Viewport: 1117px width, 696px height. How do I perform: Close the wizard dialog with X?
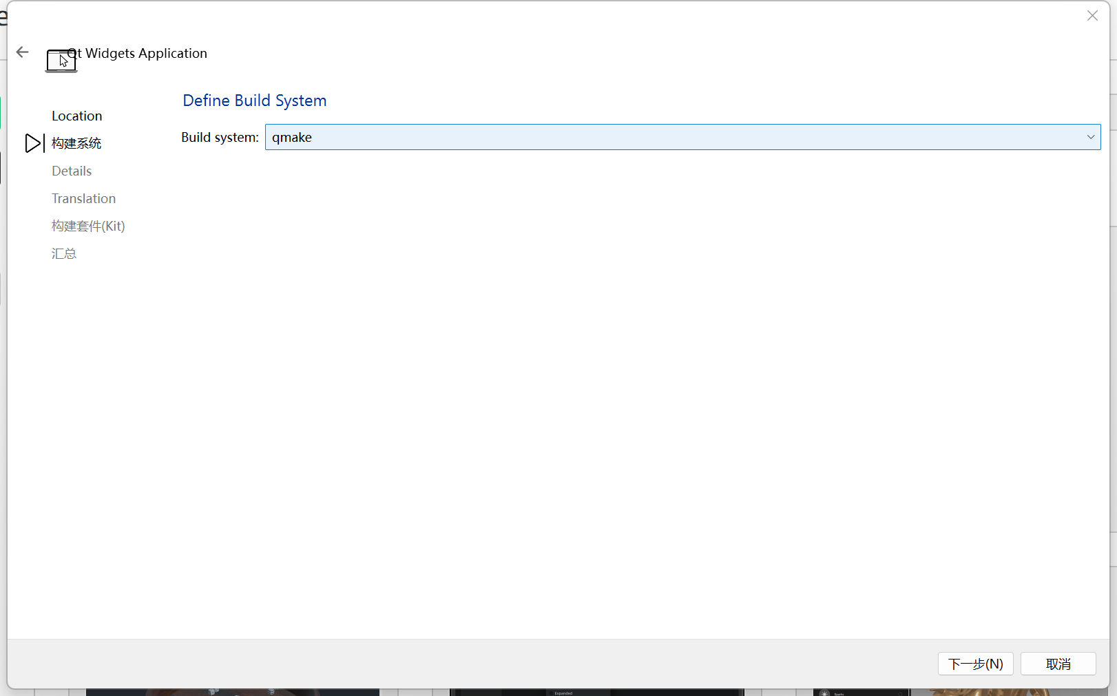tap(1092, 16)
